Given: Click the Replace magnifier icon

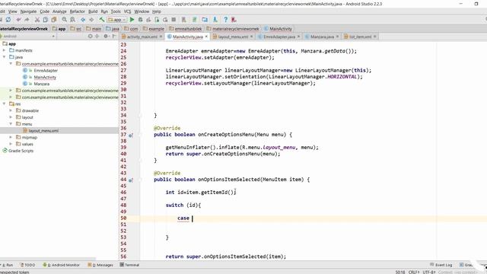Looking at the screenshot, I should pos(73,20).
